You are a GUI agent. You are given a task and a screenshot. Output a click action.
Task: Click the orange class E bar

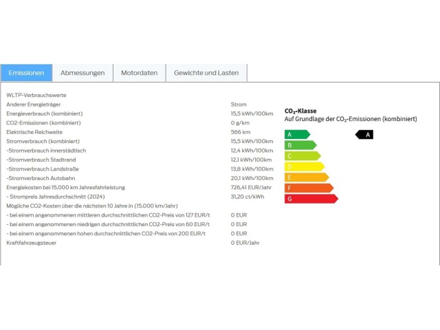click(x=307, y=177)
